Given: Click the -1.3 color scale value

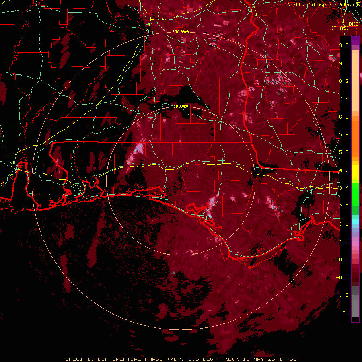Looking at the screenshot, I should 342,295.
